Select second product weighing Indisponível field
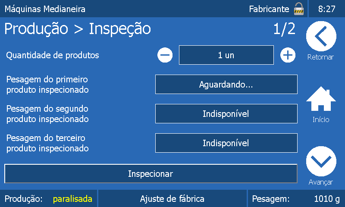The height and width of the screenshot is (207, 345). [x=226, y=114]
